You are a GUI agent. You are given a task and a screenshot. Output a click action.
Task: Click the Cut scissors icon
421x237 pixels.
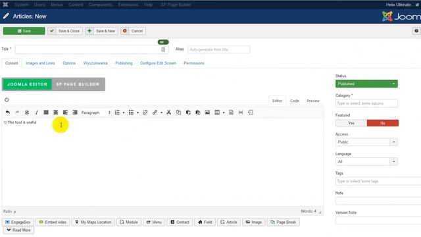[168, 113]
